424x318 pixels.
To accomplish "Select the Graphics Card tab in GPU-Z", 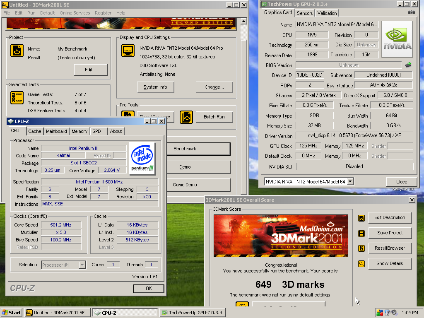I will (x=278, y=12).
